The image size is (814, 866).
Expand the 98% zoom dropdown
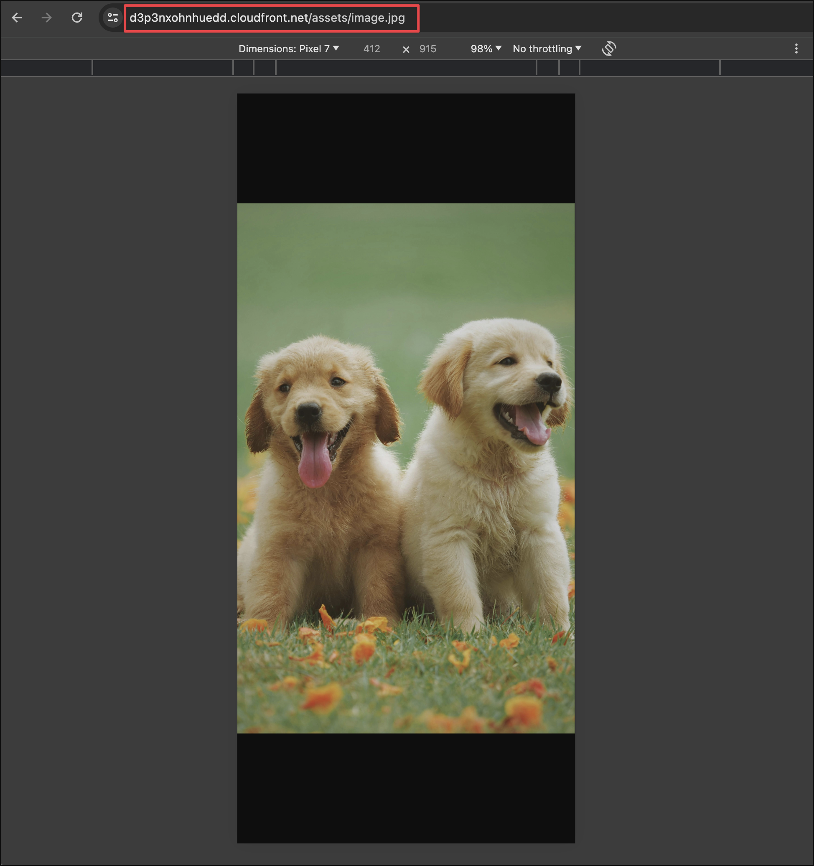(486, 48)
